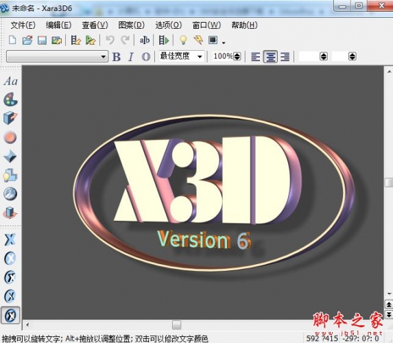Open shadow options light bulb blocks tool

pos(10,175)
